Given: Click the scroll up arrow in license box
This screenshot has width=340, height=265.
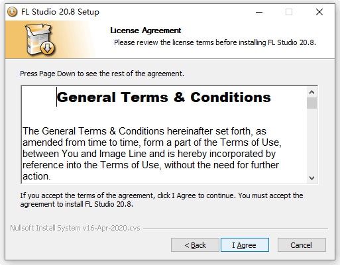Looking at the screenshot, I should pyautogui.click(x=312, y=92).
